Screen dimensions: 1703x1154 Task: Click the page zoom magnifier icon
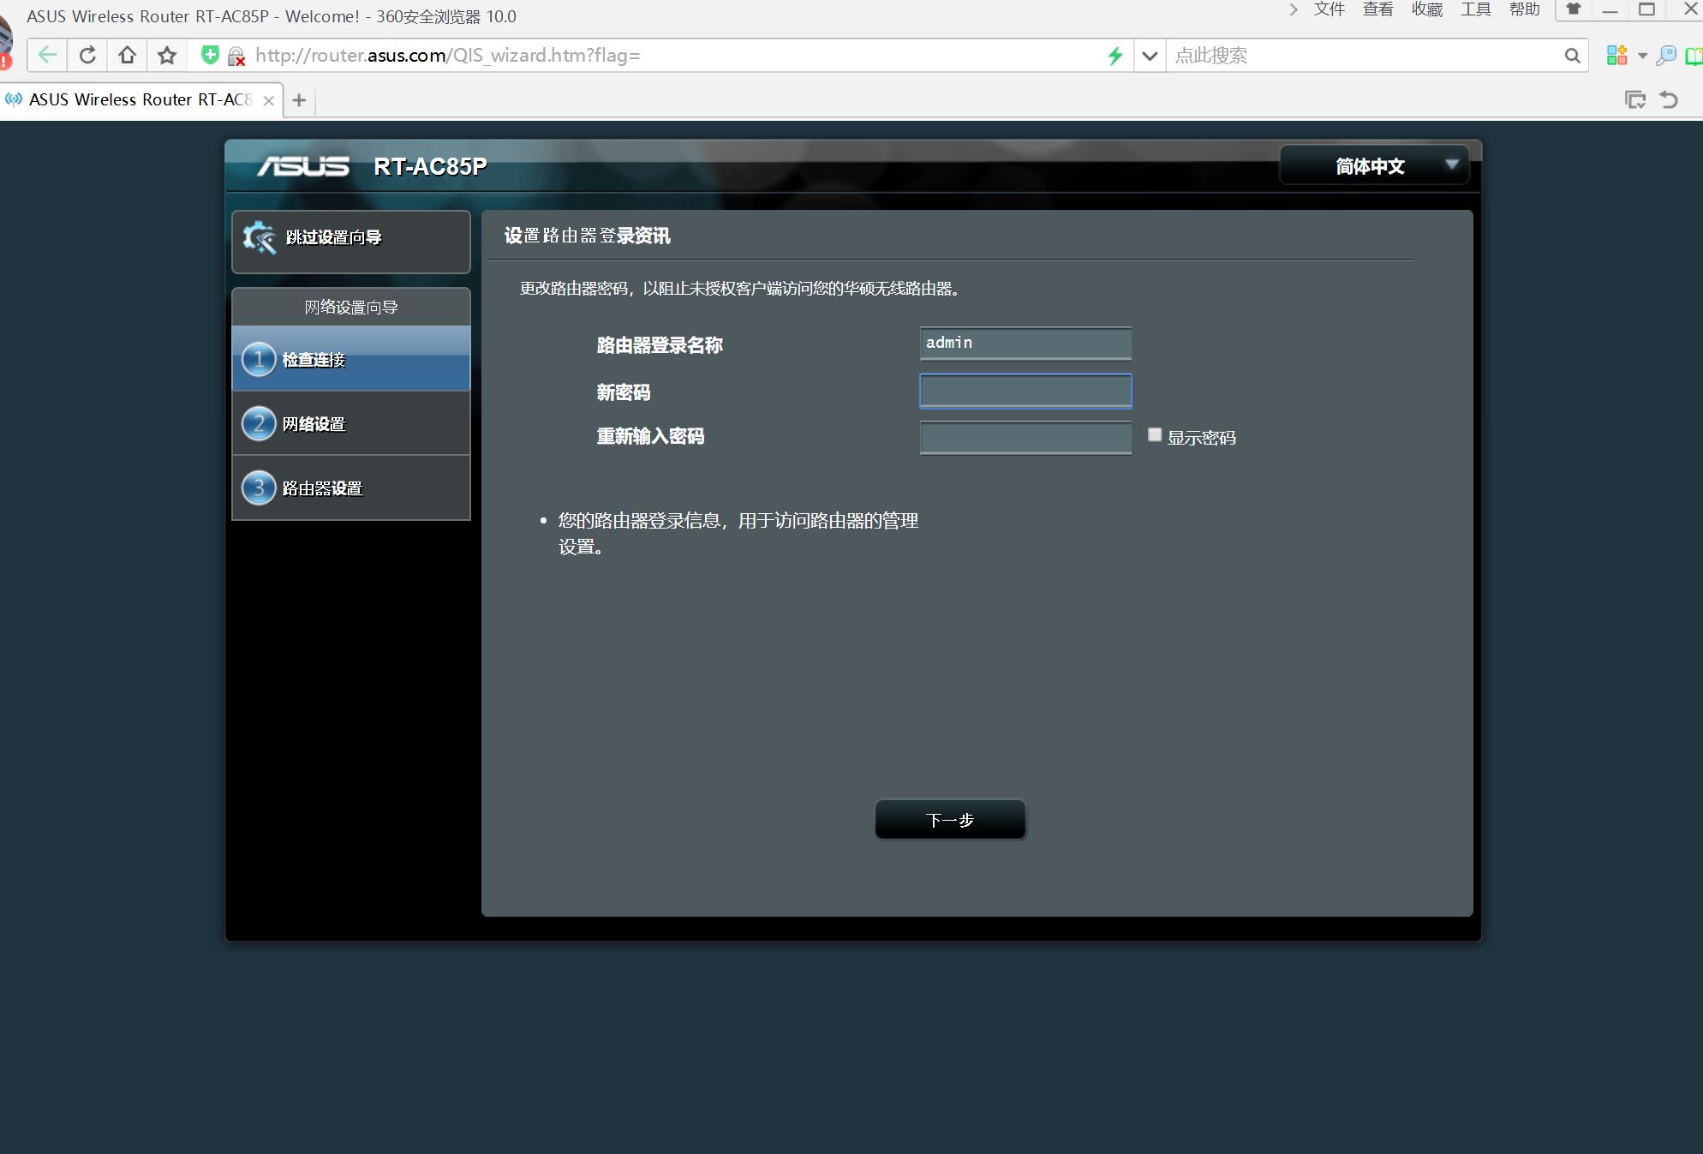(1666, 56)
